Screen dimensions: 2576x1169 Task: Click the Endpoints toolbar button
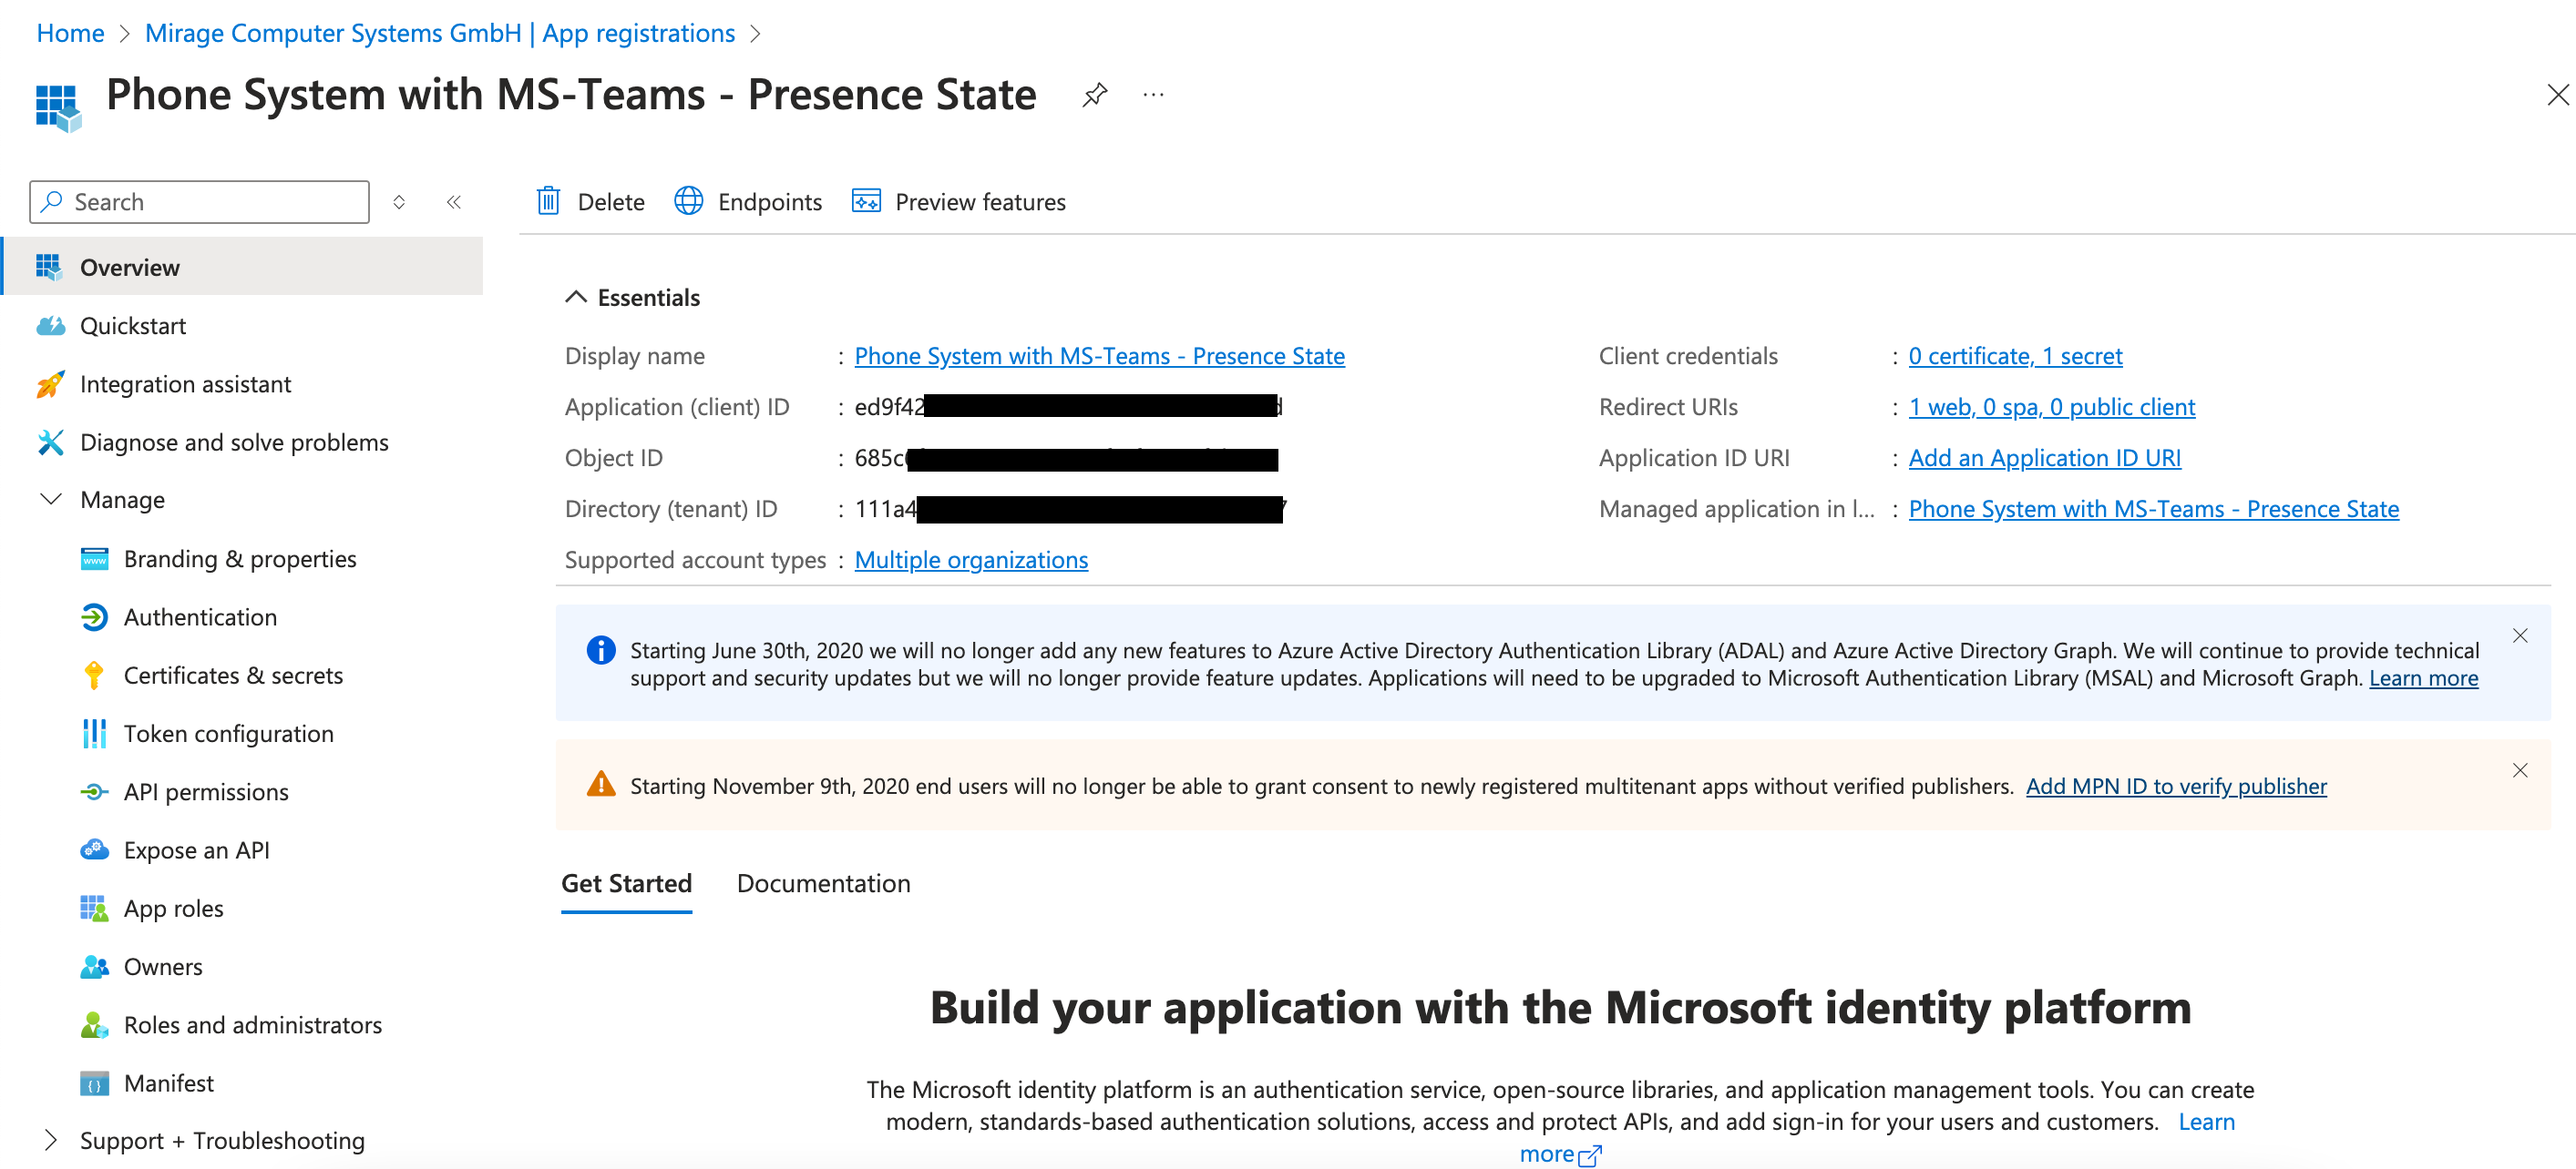click(x=748, y=202)
